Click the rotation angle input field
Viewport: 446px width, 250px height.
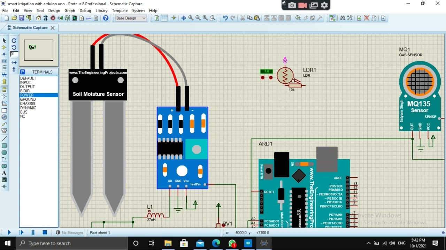(x=14, y=54)
